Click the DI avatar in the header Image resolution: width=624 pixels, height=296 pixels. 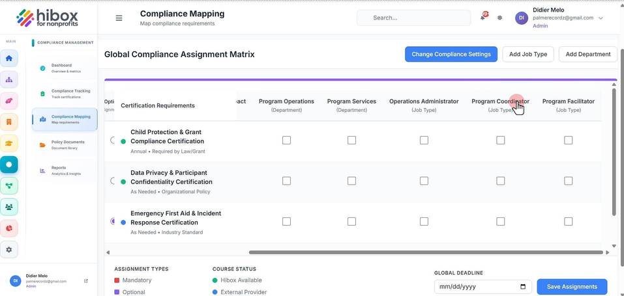522,18
